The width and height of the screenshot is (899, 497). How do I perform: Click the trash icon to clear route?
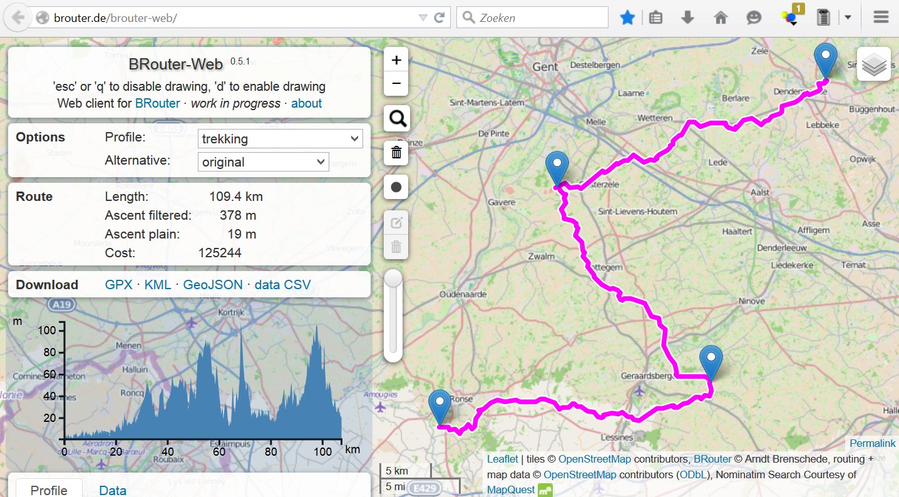(x=396, y=153)
